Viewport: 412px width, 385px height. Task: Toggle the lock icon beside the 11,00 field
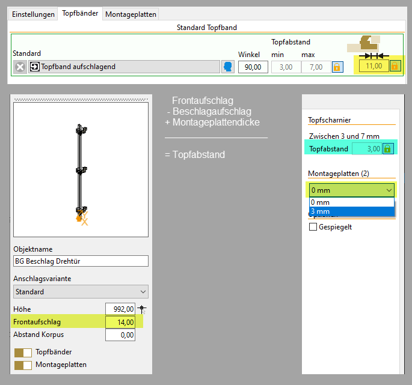click(395, 65)
